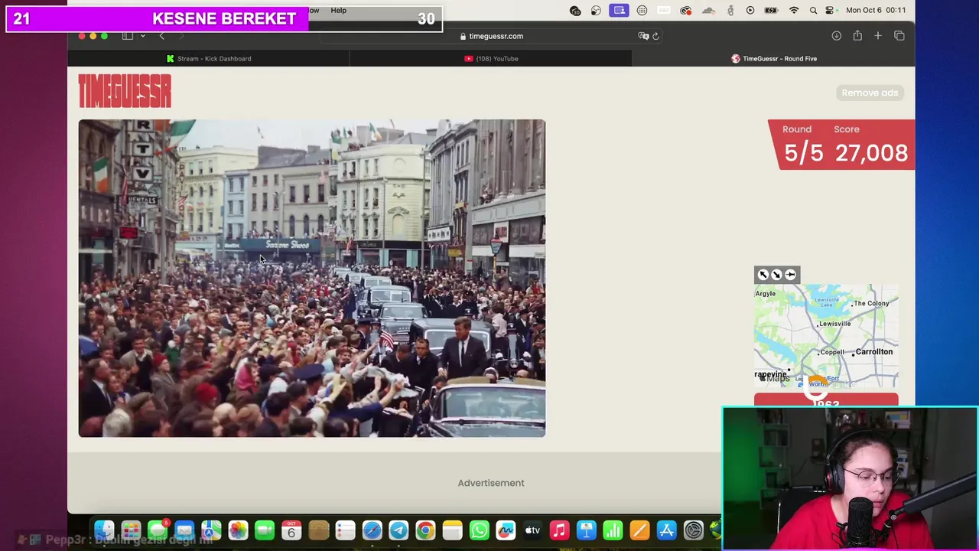Toggle the Safari sidebar

pyautogui.click(x=128, y=36)
